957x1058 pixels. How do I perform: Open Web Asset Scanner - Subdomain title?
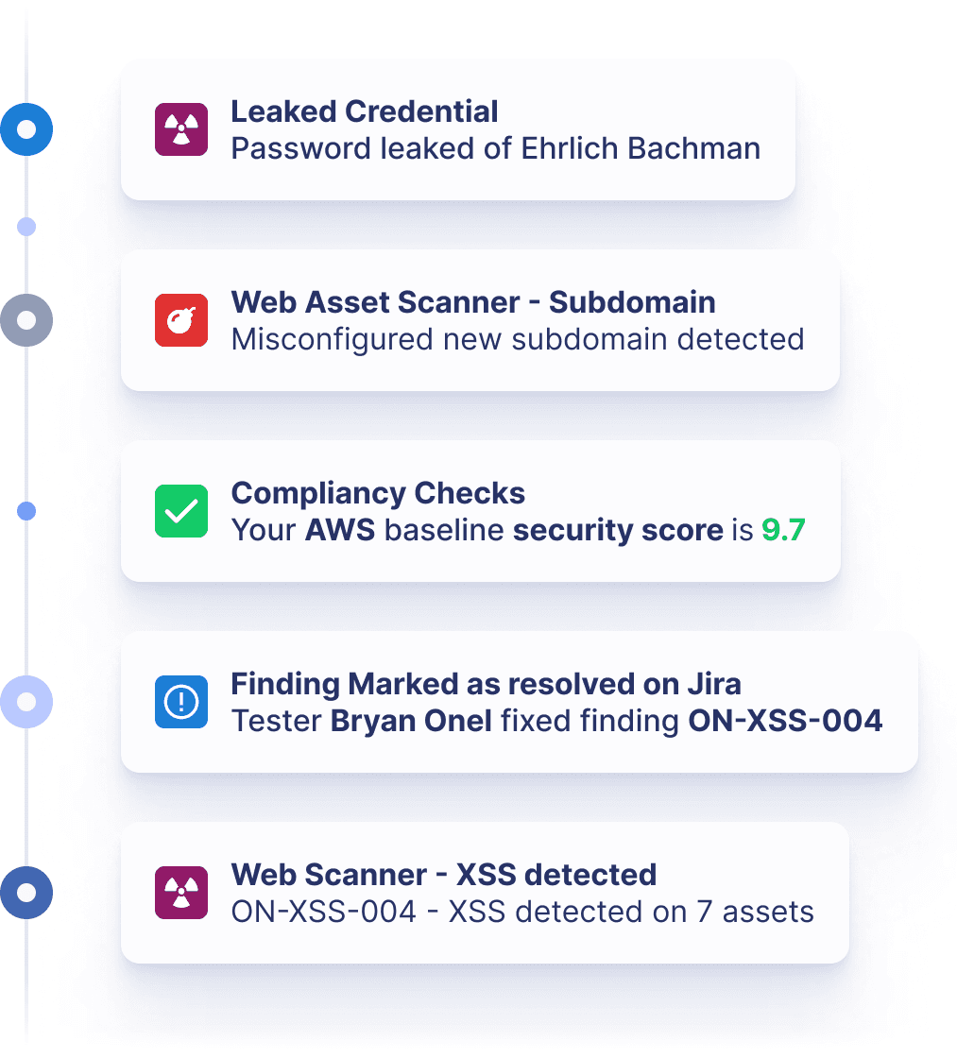(473, 302)
